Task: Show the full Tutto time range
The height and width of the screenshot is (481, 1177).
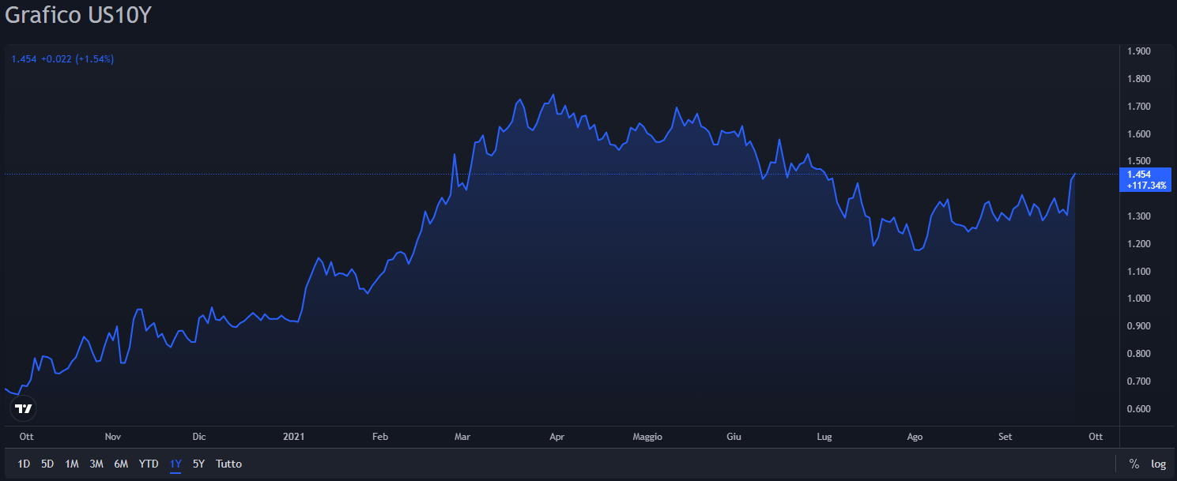Action: (229, 464)
